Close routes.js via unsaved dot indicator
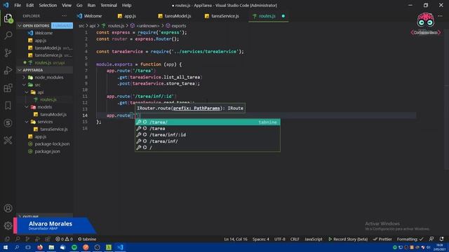Screen dimensions: 449x252 [x=283, y=16]
